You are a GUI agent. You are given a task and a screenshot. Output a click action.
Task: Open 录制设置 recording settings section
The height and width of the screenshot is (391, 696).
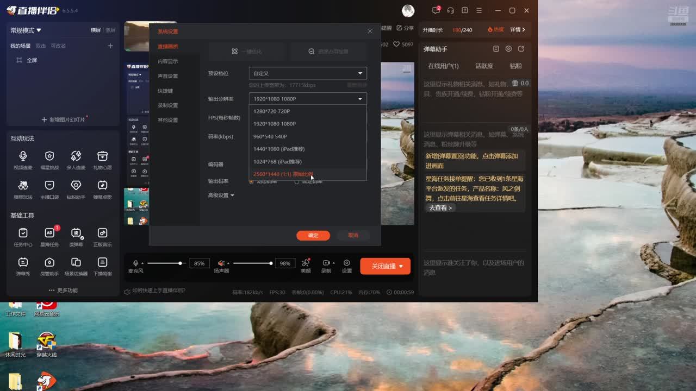167,105
